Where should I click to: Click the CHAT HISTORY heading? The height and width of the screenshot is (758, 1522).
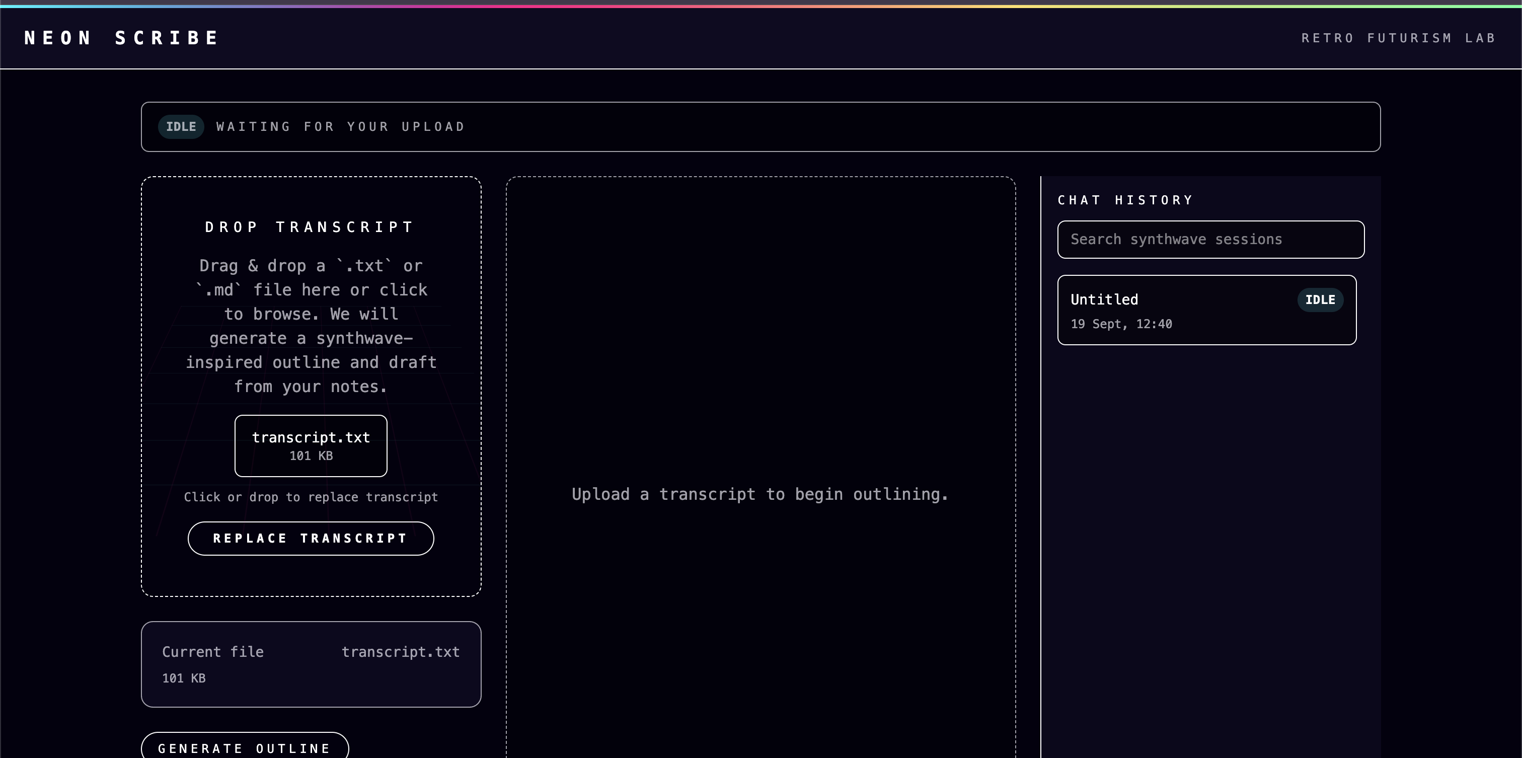click(1125, 200)
